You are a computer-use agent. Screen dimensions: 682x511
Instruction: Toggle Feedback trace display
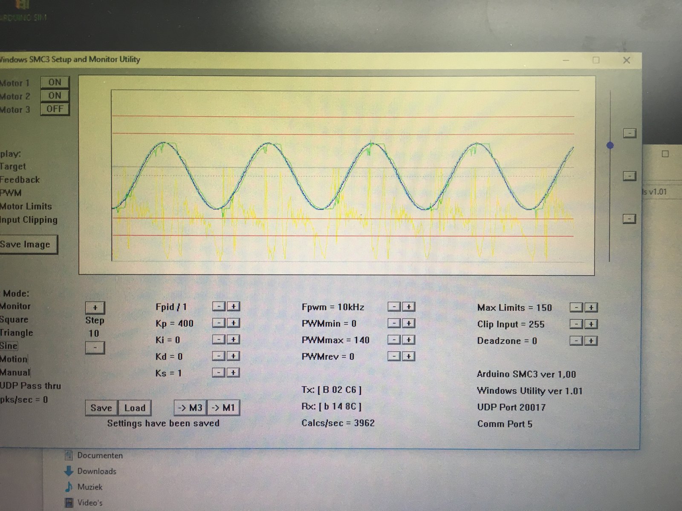click(20, 180)
